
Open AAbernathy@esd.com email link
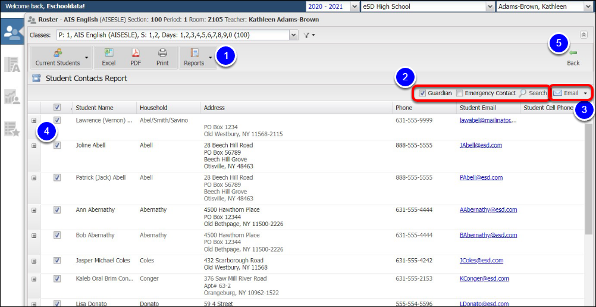488,209
